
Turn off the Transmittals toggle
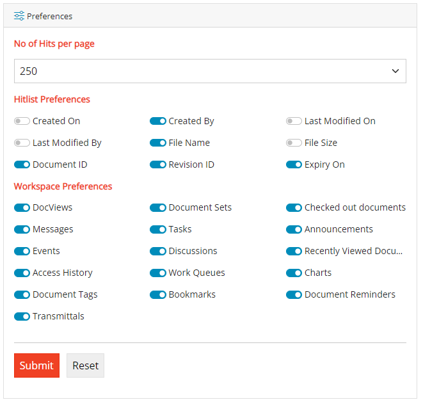pyautogui.click(x=22, y=316)
